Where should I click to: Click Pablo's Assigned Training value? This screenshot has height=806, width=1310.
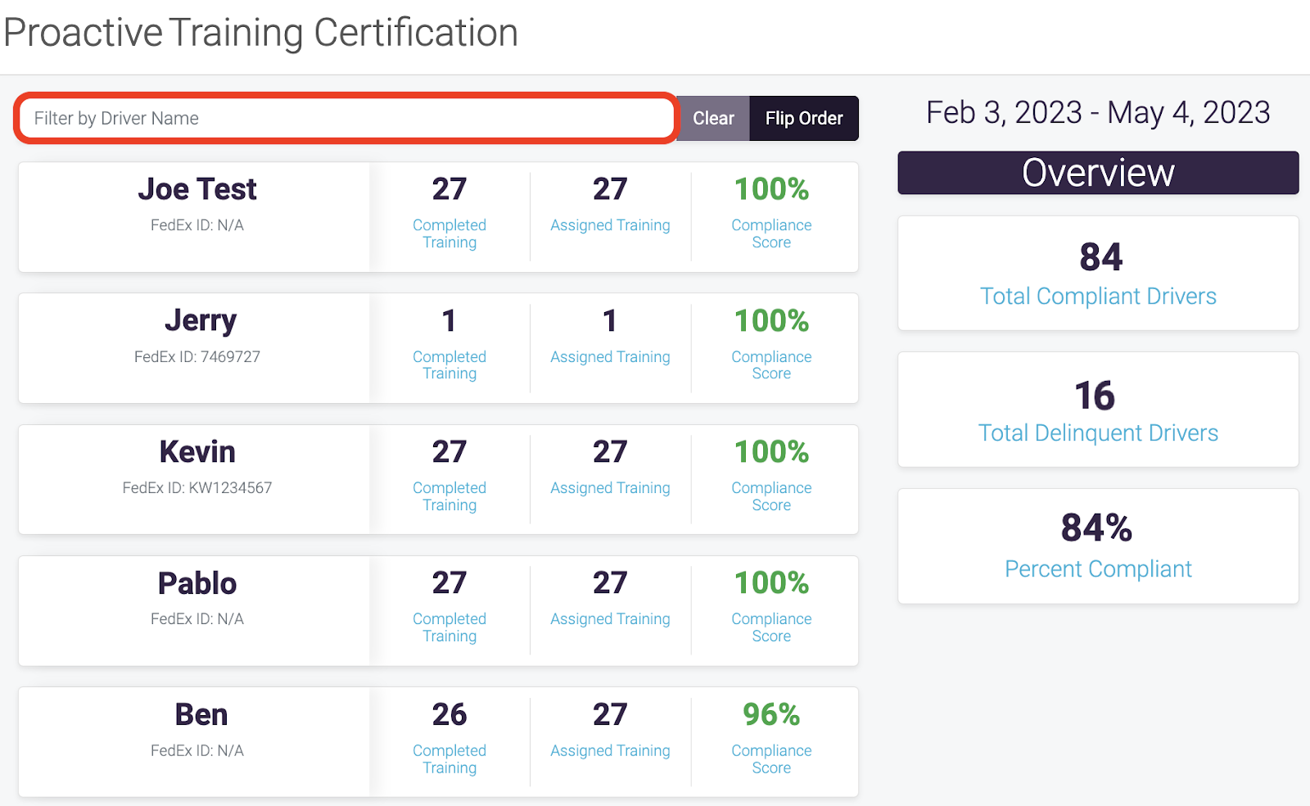(610, 583)
